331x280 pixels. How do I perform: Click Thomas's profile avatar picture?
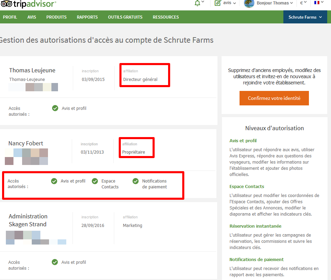point(249,3)
